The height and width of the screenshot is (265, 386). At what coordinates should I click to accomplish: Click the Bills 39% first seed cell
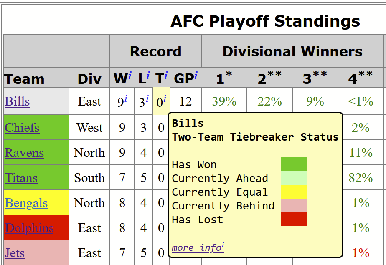[x=224, y=101]
